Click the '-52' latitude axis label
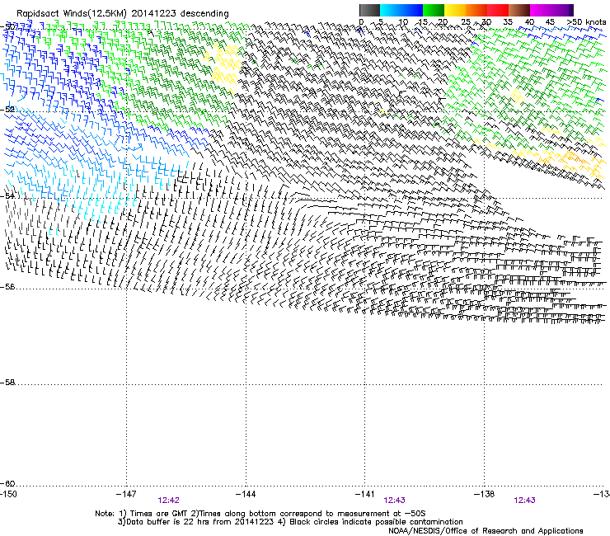Image resolution: width=610 pixels, height=536 pixels. [7, 110]
